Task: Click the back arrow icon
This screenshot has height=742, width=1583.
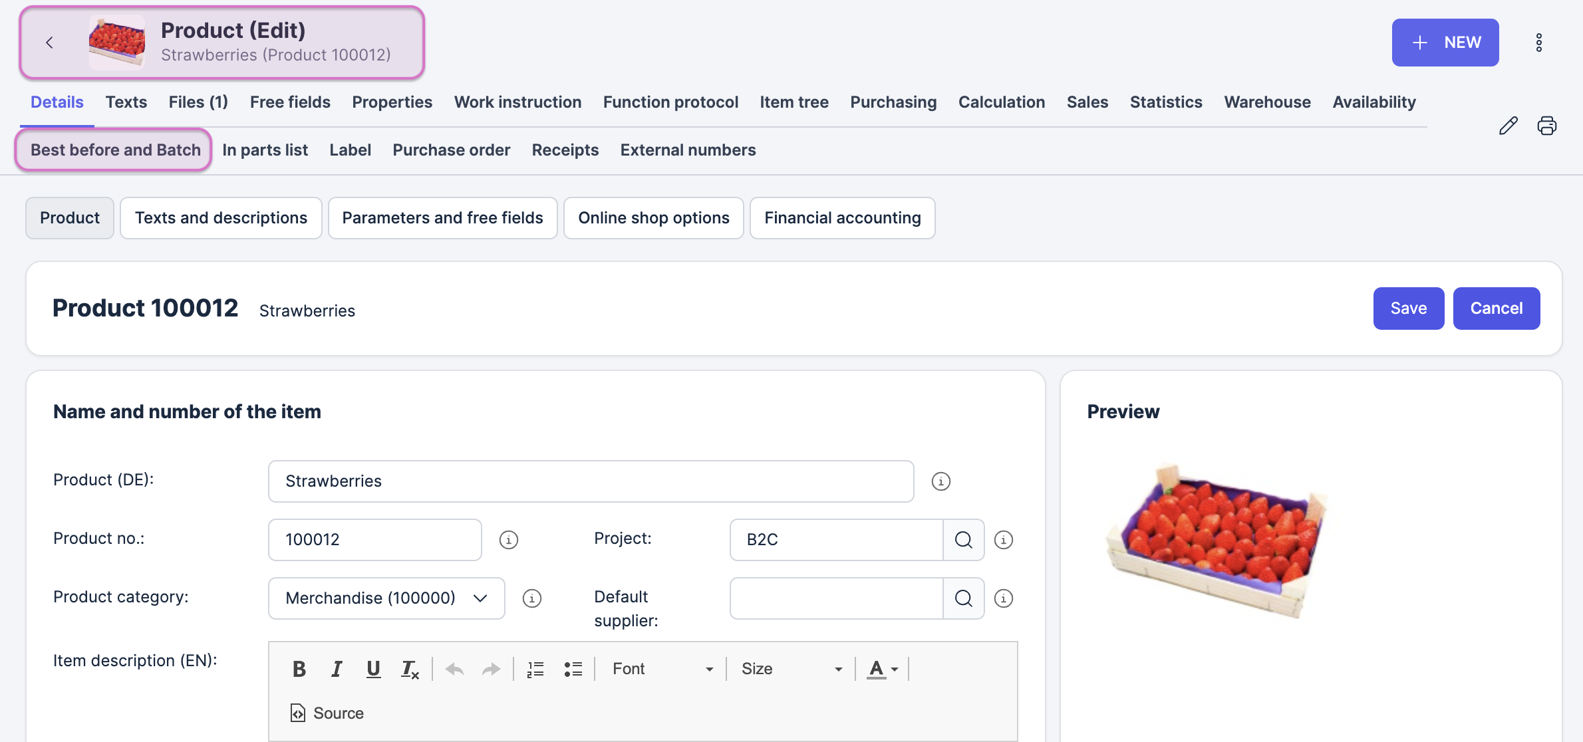Action: (49, 43)
